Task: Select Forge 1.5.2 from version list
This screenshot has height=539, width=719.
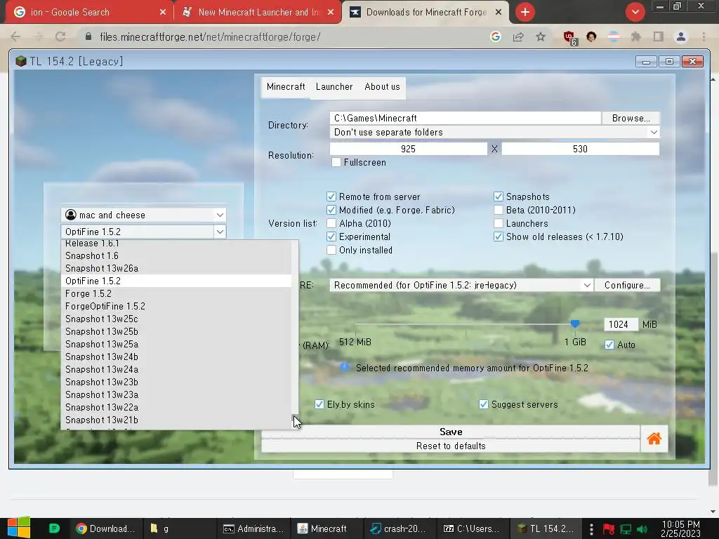Action: (x=176, y=293)
